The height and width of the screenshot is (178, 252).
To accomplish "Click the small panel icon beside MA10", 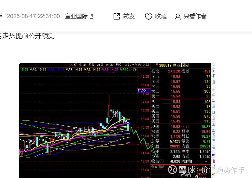I will 135,70.
